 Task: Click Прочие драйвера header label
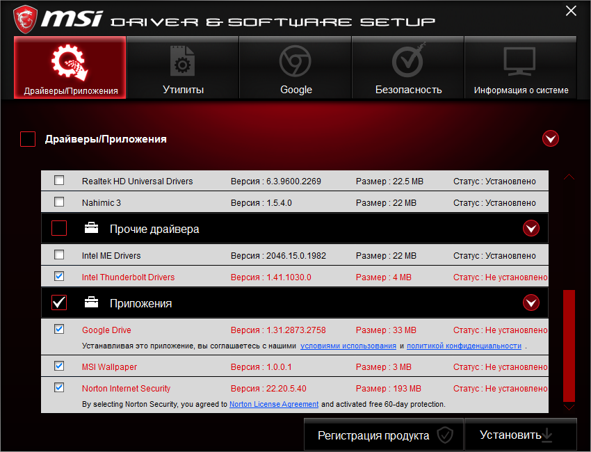point(154,229)
